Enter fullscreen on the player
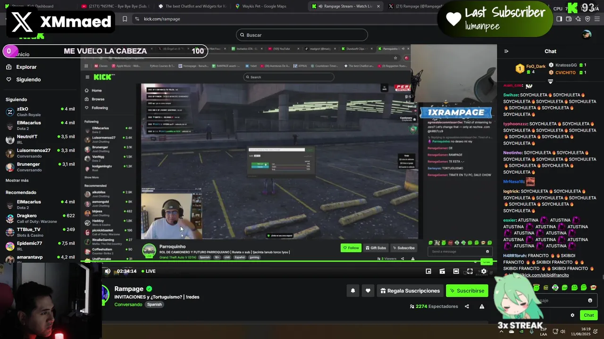Image resolution: width=604 pixels, height=339 pixels. (x=470, y=271)
